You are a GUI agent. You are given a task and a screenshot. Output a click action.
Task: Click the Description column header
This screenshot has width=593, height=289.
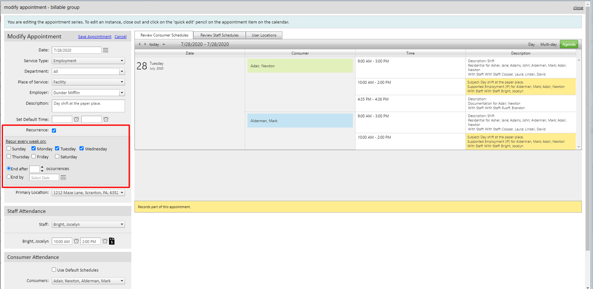(521, 53)
